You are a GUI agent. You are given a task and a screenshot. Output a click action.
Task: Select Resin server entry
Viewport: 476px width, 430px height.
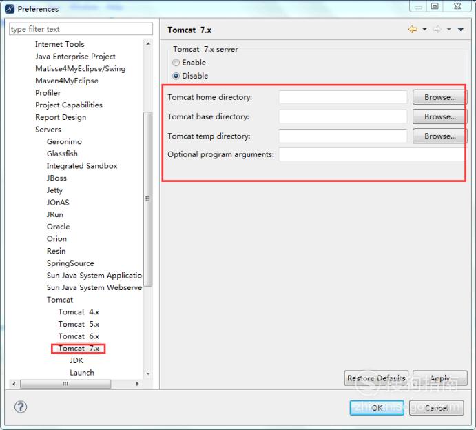(56, 251)
